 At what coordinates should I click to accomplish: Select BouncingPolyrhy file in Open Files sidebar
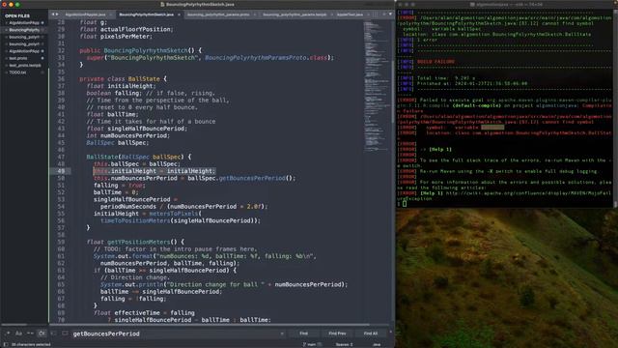tap(24, 30)
